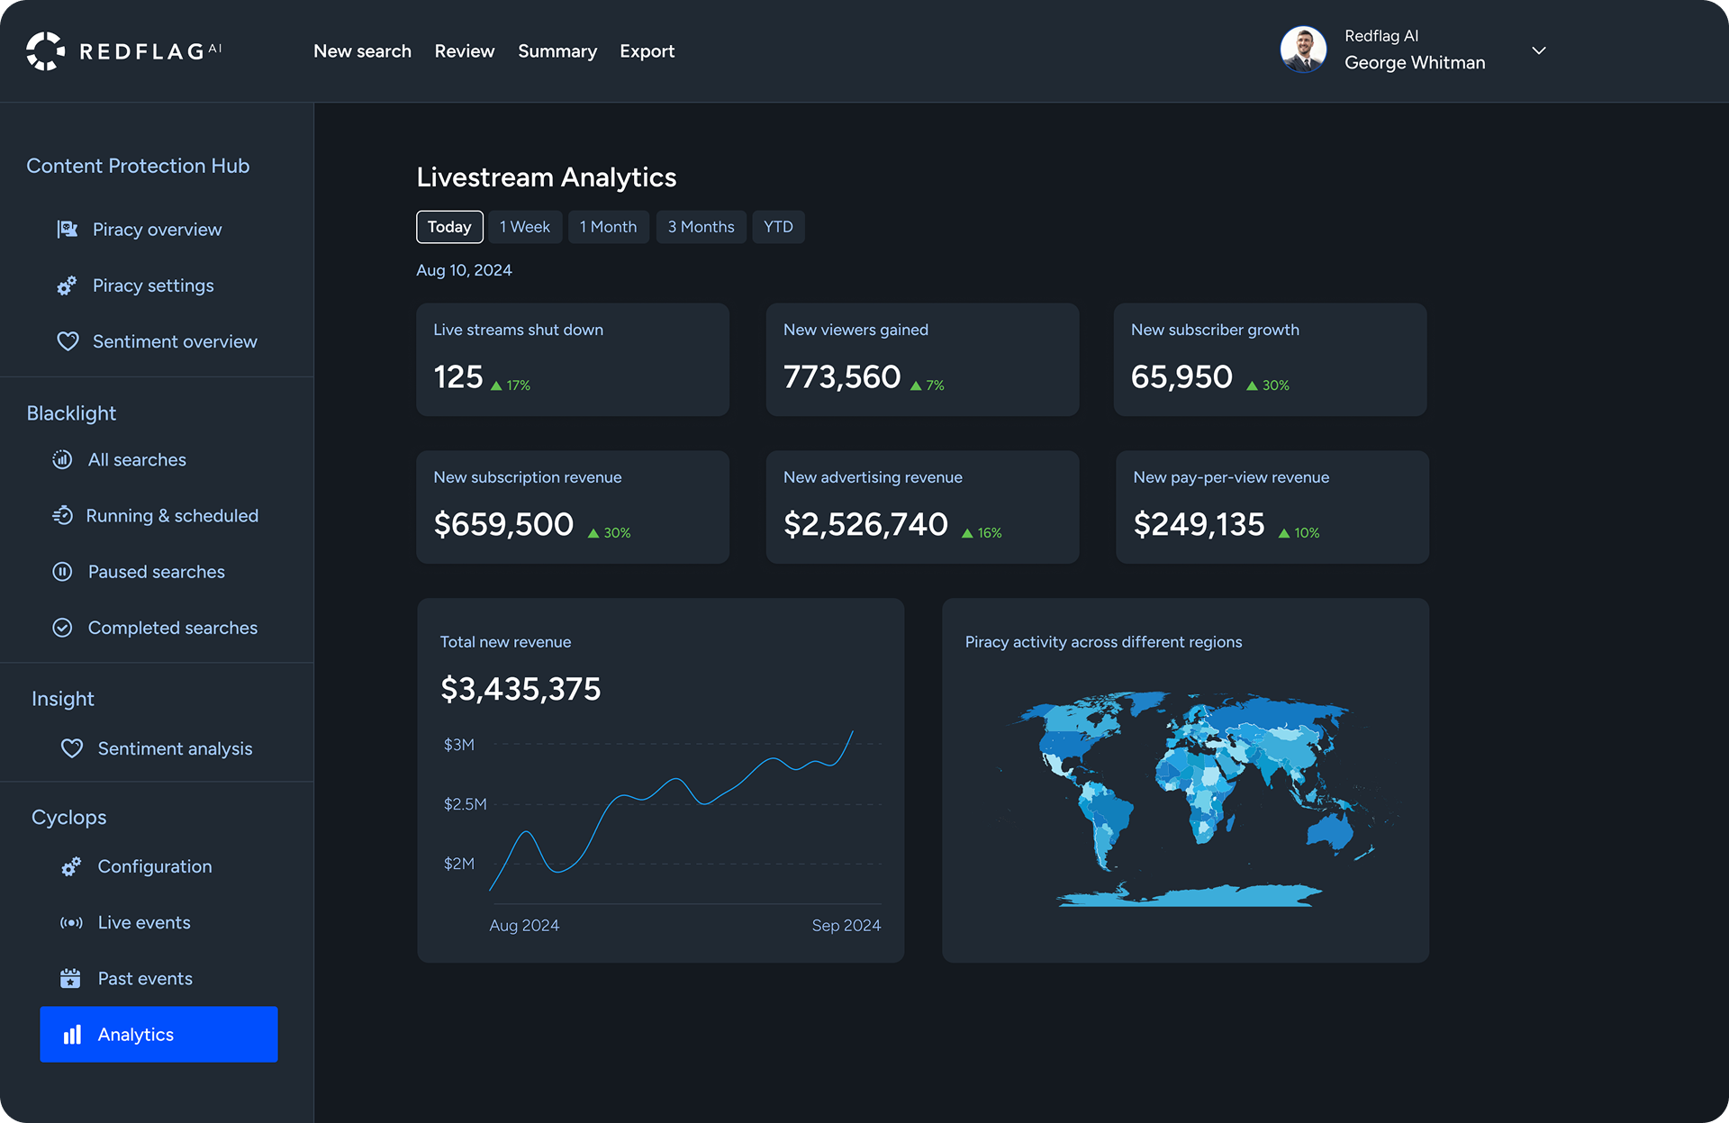This screenshot has height=1123, width=1729.
Task: Click the Completed searches checkmark icon
Action: 62,628
